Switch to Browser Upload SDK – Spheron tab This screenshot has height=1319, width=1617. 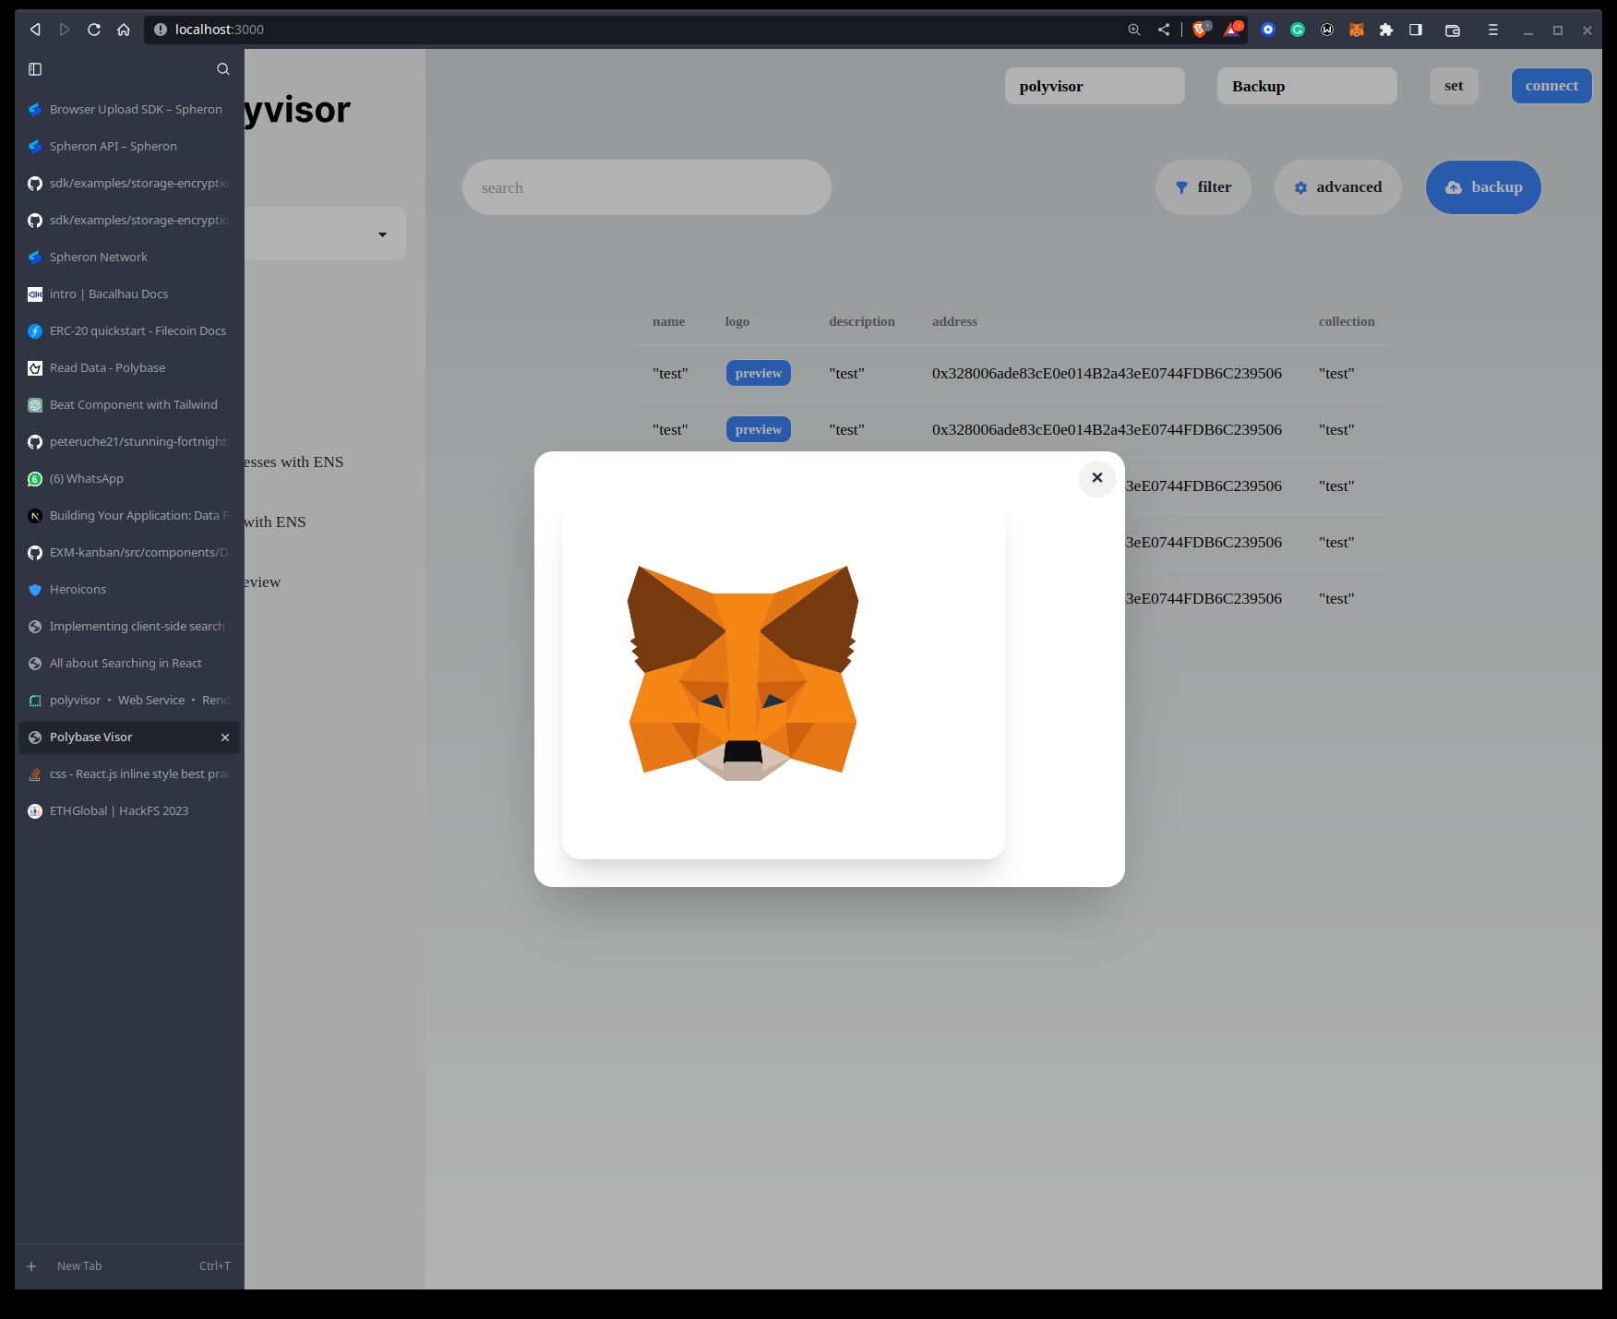click(x=129, y=109)
